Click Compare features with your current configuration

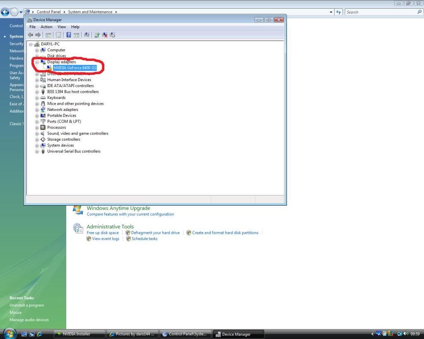point(130,214)
